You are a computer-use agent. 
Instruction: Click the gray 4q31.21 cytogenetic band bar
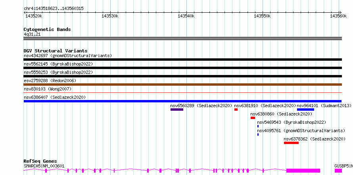(x=183, y=38)
